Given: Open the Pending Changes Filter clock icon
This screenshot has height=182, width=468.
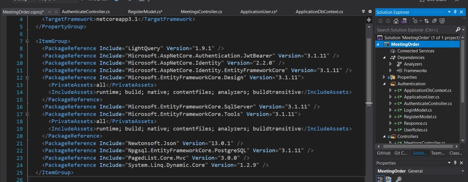Looking at the screenshot, I should point(415,21).
